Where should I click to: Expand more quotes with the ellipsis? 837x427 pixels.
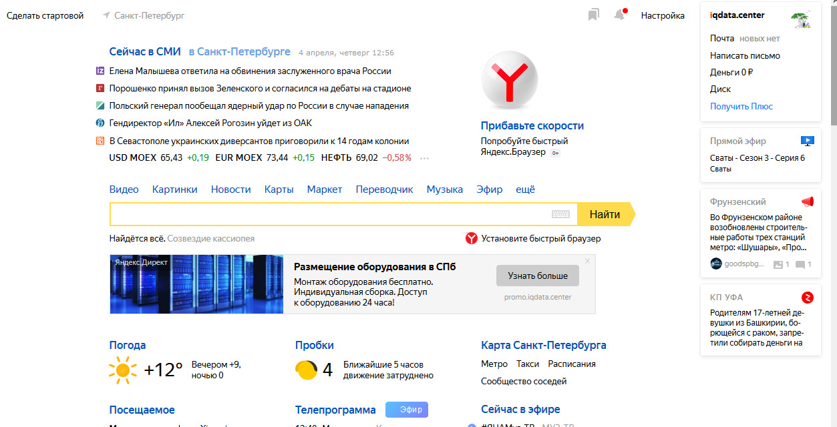[424, 159]
